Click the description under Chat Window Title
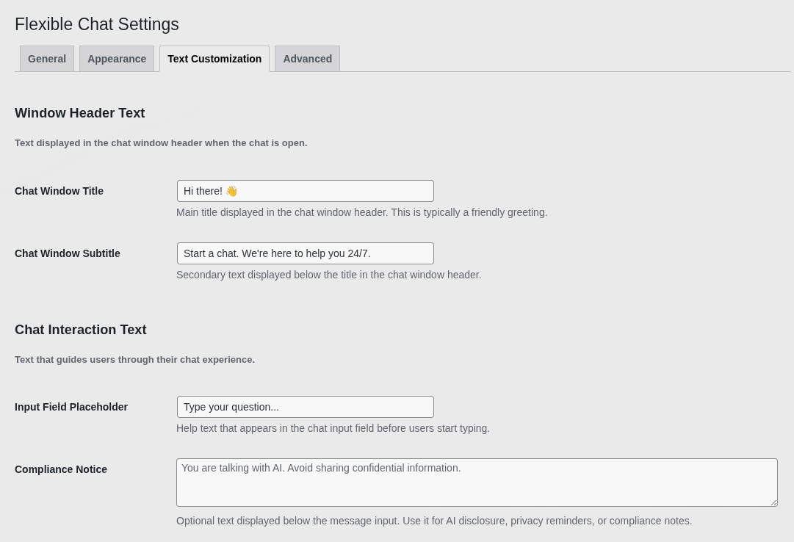The image size is (794, 542). pyautogui.click(x=361, y=212)
